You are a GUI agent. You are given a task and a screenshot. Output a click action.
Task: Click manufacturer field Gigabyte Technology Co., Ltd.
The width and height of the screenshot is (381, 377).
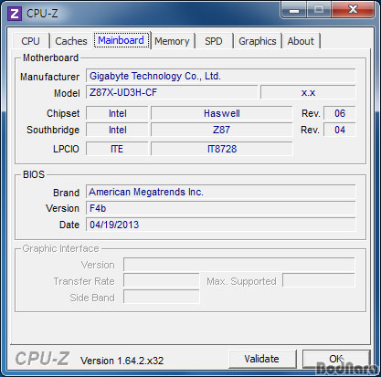pos(221,76)
